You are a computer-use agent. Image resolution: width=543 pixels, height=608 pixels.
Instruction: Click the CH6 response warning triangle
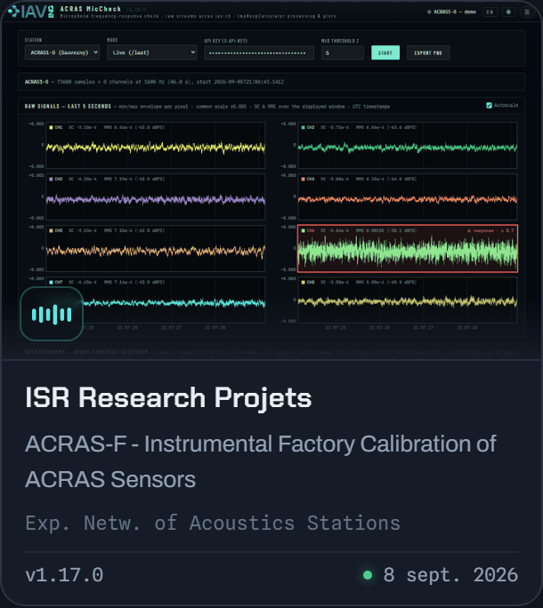click(469, 231)
